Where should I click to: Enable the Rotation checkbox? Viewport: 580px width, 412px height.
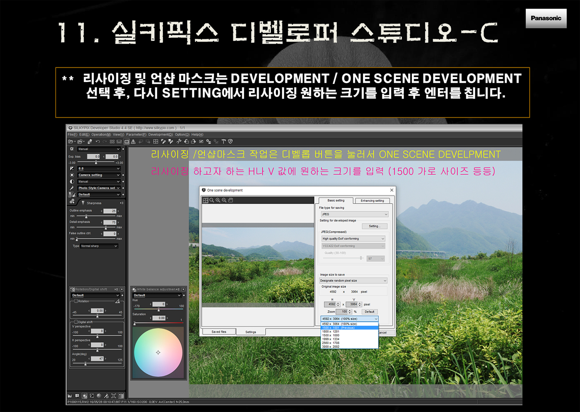pyautogui.click(x=76, y=301)
